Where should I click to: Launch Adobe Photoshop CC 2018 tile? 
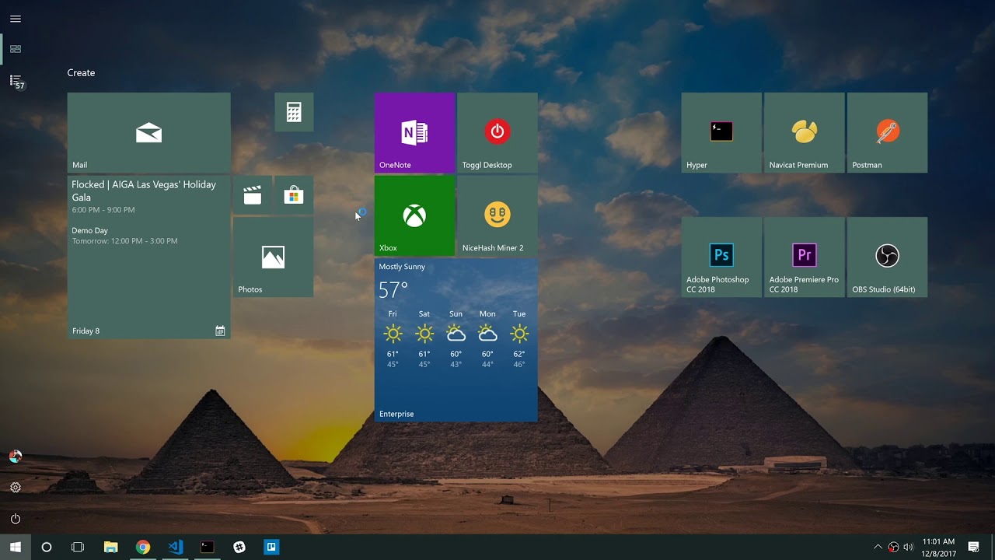[721, 257]
